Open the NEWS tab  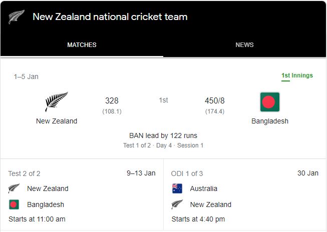244,45
